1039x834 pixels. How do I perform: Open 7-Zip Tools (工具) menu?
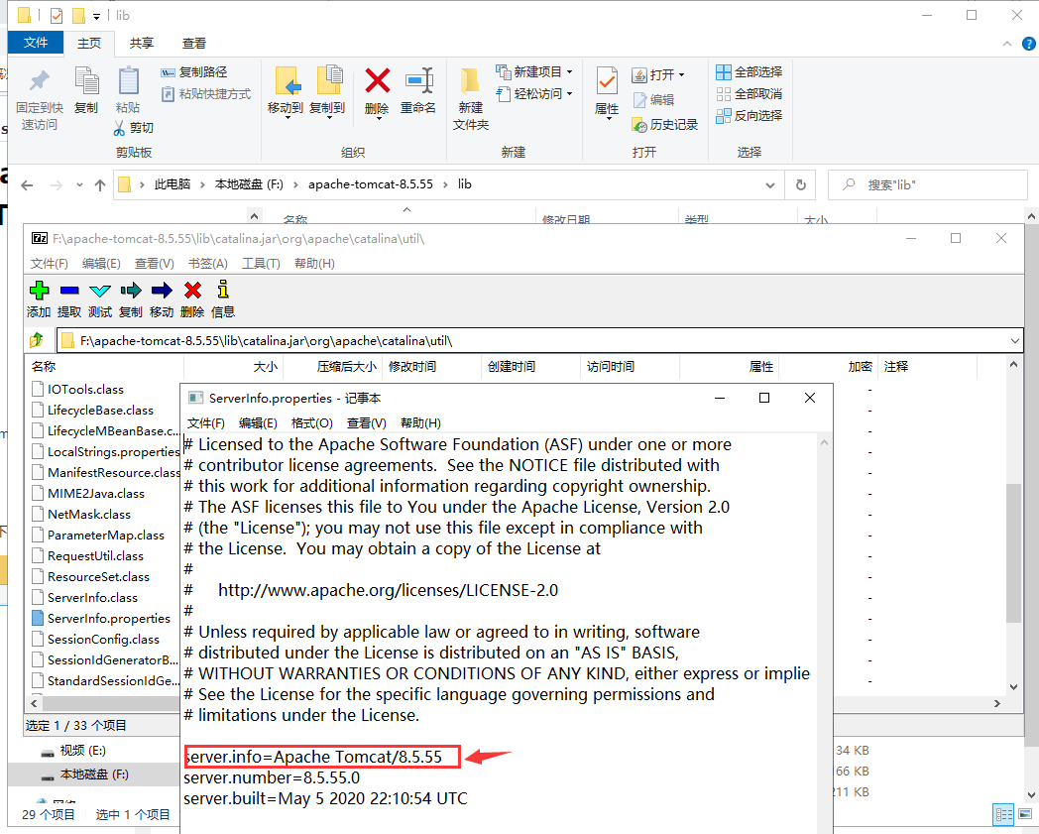point(261,264)
